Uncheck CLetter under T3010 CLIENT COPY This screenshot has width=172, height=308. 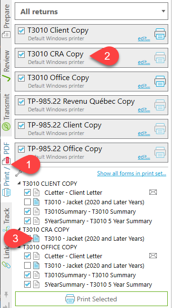tap(27, 192)
